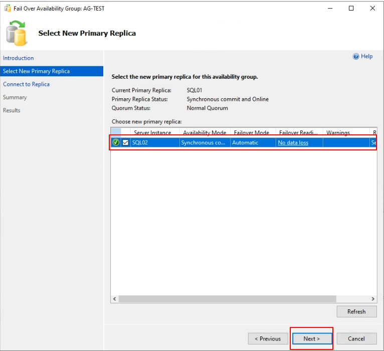Click the horizontal scrollbar left arrow
Image resolution: width=384 pixels, height=351 pixels.
coord(115,299)
